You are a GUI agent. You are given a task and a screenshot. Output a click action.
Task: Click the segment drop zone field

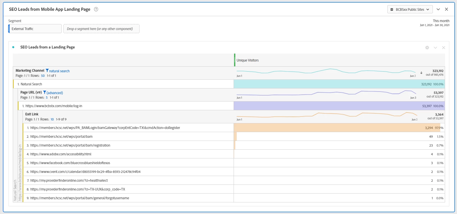(x=101, y=29)
